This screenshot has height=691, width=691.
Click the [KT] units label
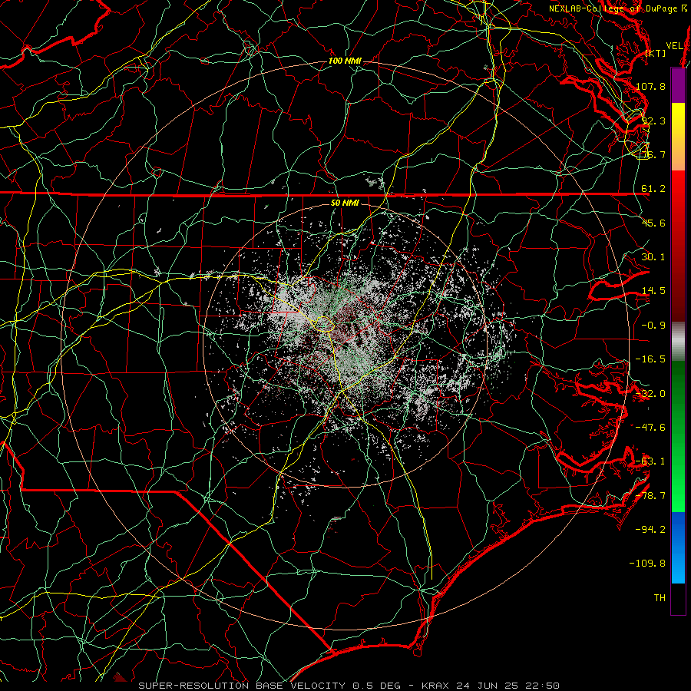(656, 53)
